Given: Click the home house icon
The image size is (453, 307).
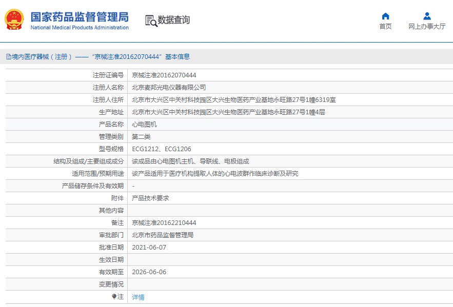Looking at the screenshot, I should tap(385, 16).
